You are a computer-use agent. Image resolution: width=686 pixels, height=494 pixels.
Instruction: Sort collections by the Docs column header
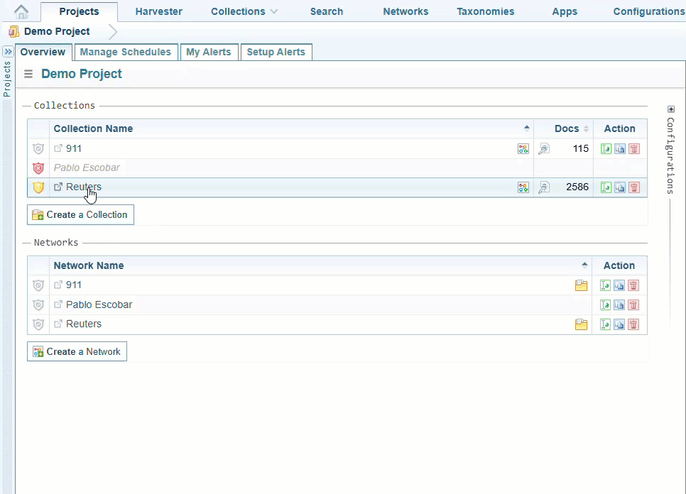(567, 128)
